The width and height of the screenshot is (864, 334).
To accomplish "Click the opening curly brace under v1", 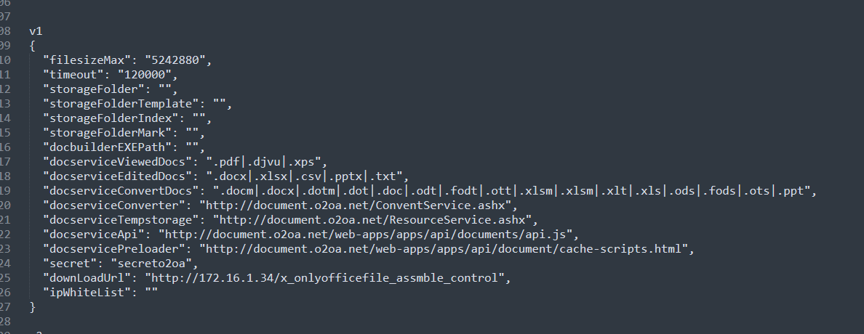I will [33, 45].
